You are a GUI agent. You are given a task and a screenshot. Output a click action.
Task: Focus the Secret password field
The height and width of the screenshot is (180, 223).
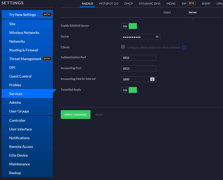(x=137, y=37)
